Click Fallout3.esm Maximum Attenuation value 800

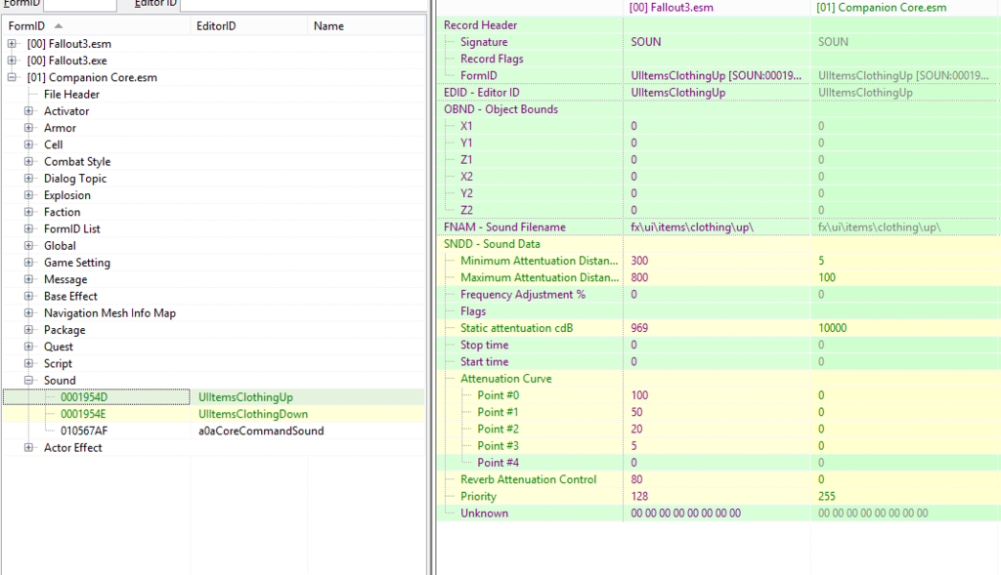point(639,277)
